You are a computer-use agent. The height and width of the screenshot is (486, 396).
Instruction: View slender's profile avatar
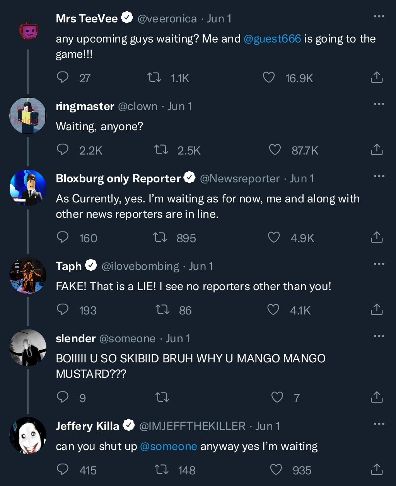28,348
